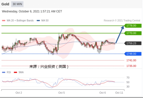The image size is (143, 98).
Task: Click the Oct 11 date axis label
Action: tap(119, 93)
